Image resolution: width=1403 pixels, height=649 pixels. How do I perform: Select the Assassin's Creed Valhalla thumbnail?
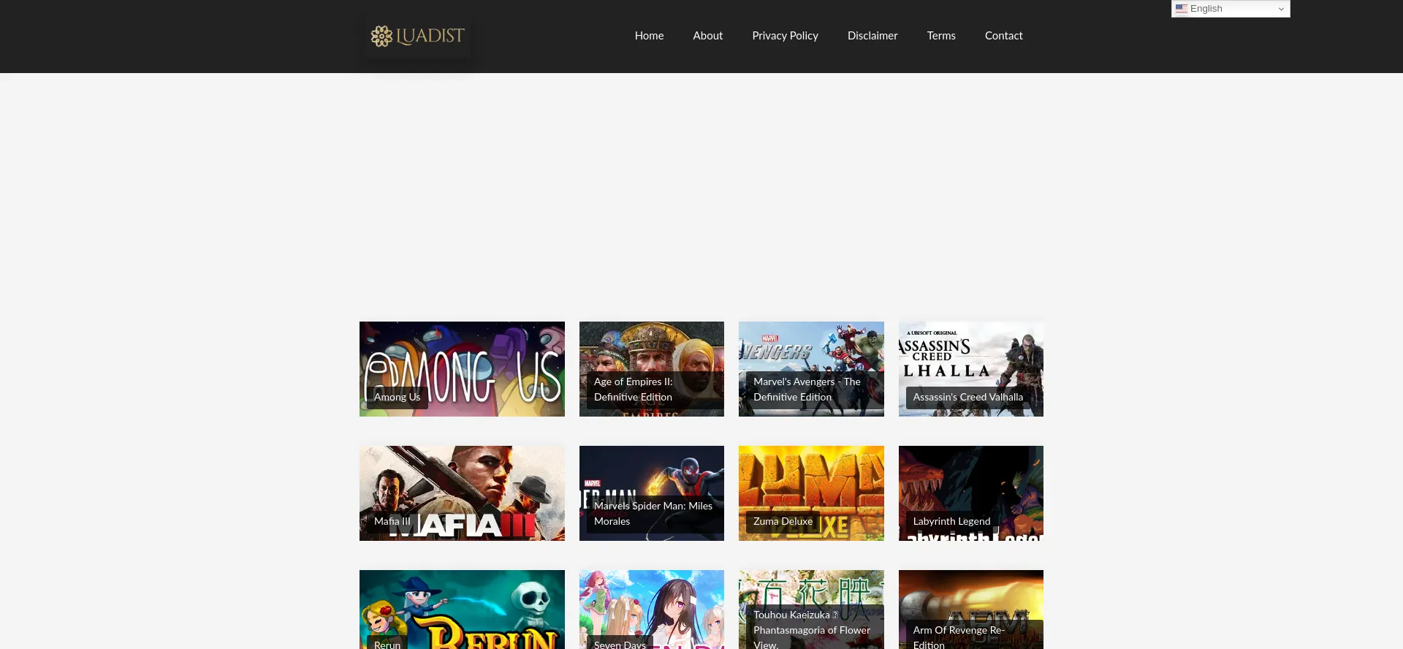pyautogui.click(x=971, y=369)
